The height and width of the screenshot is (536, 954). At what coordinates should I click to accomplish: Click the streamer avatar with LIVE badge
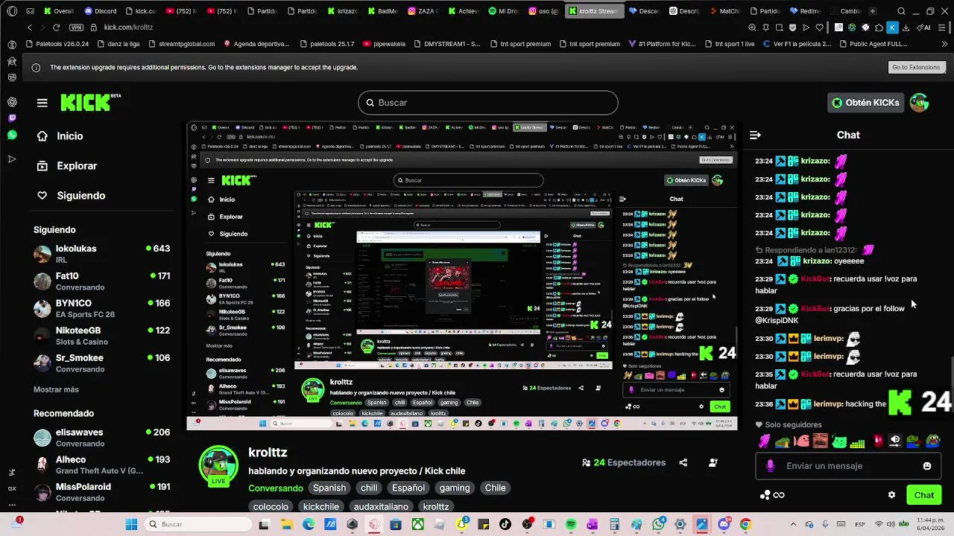(x=218, y=466)
